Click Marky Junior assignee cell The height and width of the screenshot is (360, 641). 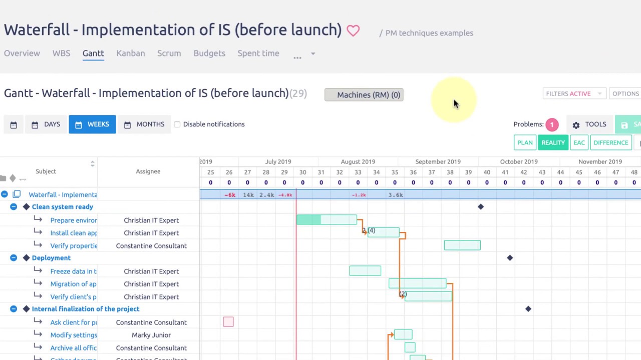coord(151,335)
